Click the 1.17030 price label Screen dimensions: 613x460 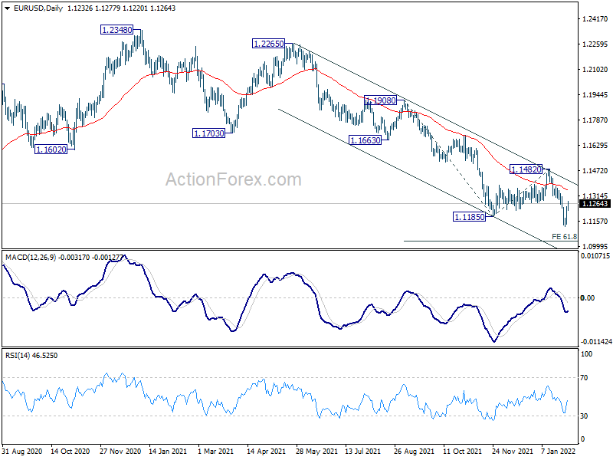tap(209, 133)
